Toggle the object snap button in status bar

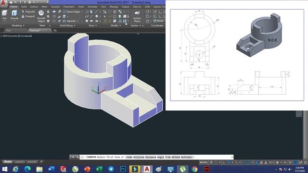249,162
